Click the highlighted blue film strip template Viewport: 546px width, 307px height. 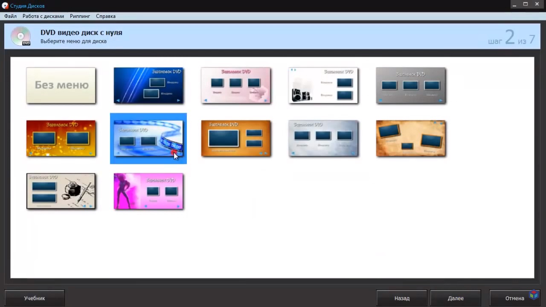148,138
